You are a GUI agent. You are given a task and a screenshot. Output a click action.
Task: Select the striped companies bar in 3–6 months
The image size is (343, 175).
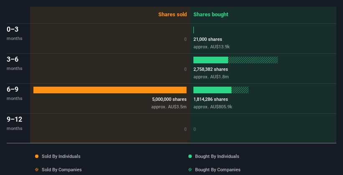pyautogui.click(x=253, y=60)
